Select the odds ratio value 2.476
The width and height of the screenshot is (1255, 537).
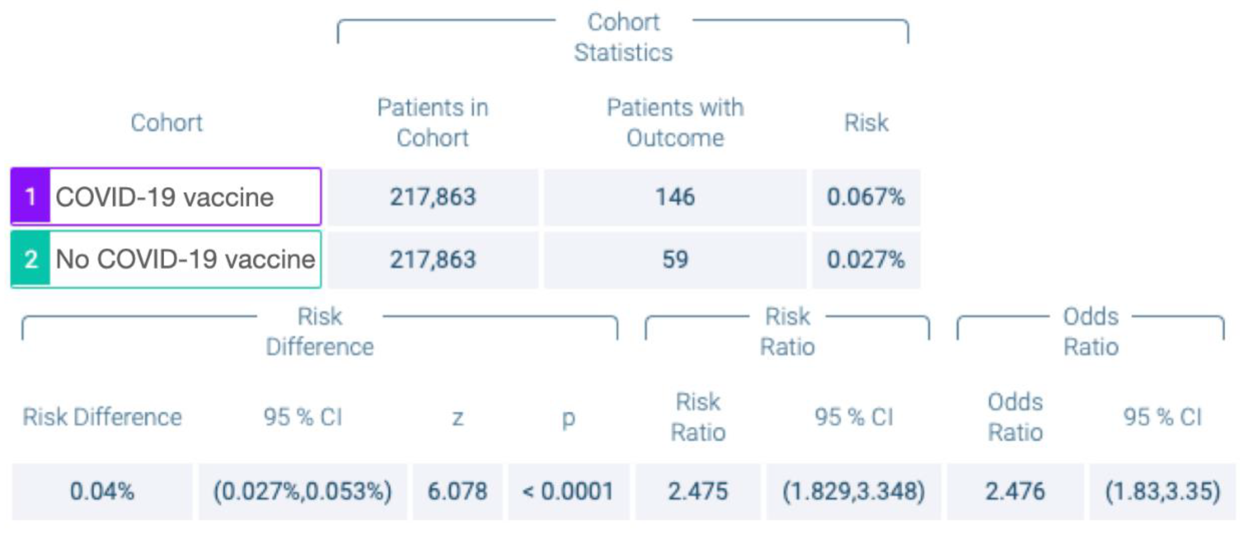coord(1015,491)
